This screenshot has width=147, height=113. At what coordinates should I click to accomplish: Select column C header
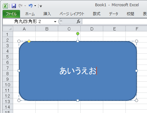[69, 29]
